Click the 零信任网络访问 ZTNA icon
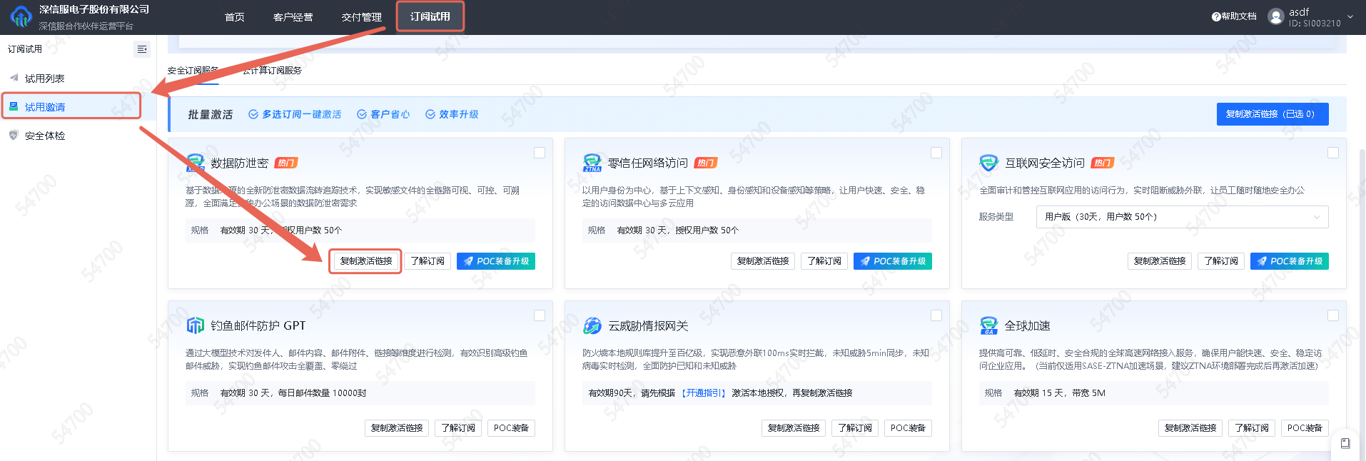 592,163
